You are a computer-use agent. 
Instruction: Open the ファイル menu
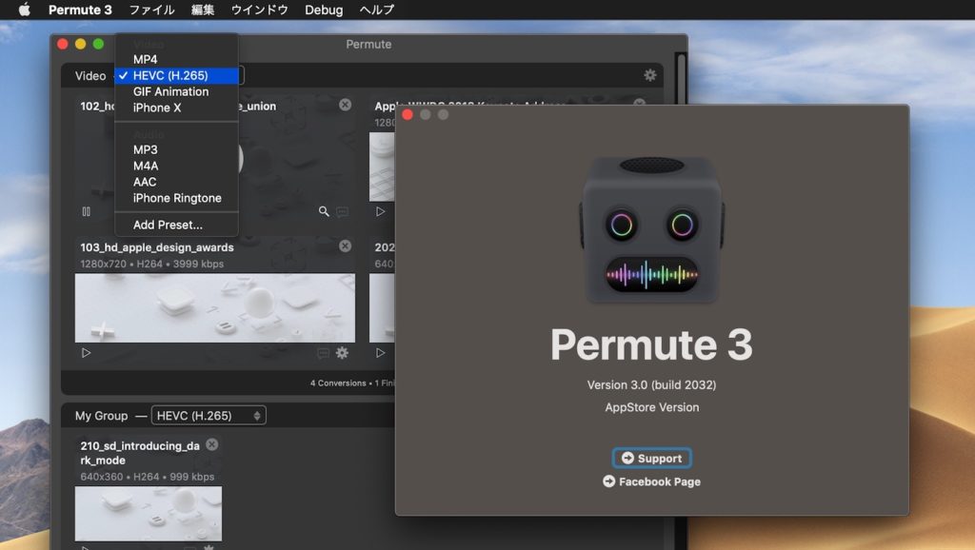tap(149, 10)
